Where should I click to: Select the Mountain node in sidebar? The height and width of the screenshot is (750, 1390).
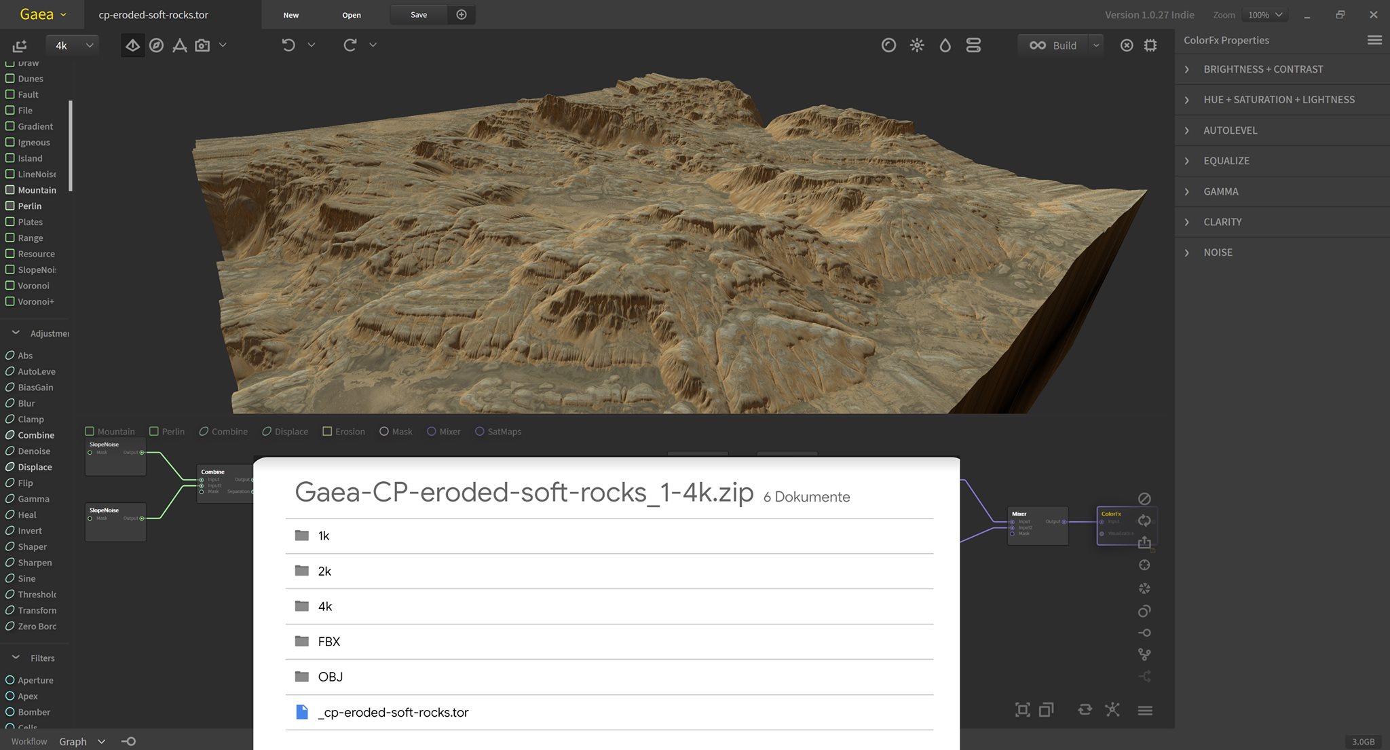[31, 190]
